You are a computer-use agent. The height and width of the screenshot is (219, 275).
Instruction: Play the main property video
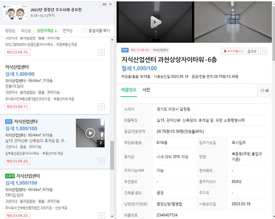tap(156, 22)
